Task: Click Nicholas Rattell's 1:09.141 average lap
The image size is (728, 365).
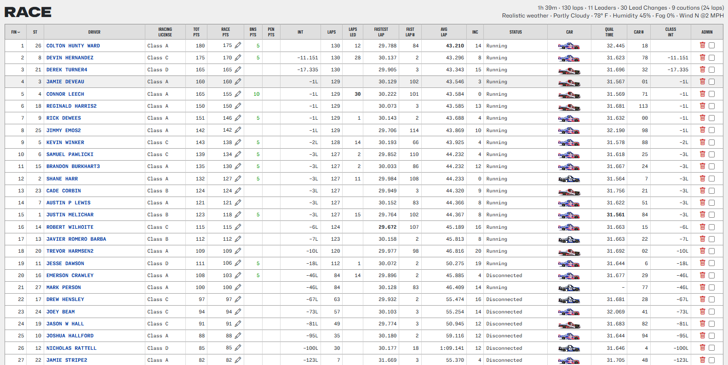Action: tap(452, 348)
